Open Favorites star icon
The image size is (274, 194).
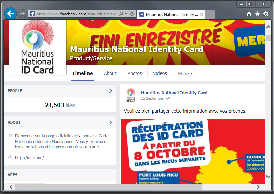tap(257, 14)
